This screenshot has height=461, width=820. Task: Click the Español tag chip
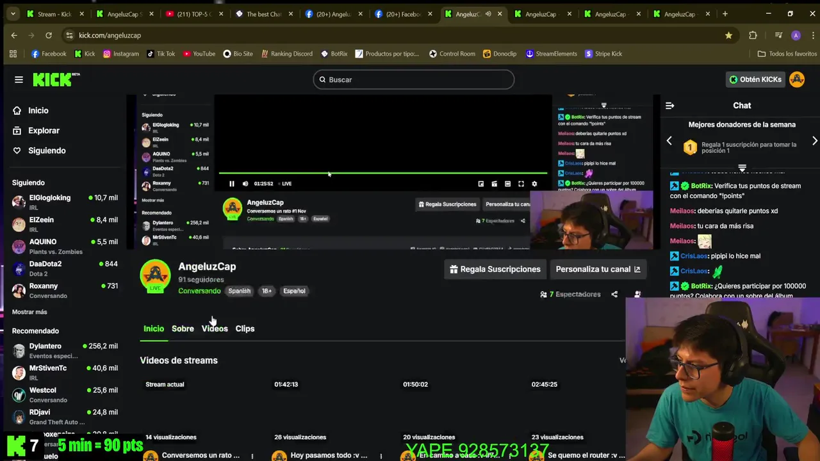pyautogui.click(x=294, y=291)
